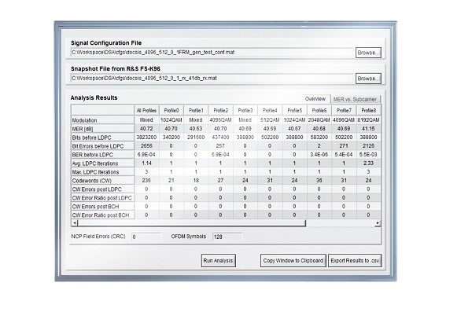Click the MER [dB] row label
Viewport: 472px width, 312px height.
tap(102, 129)
